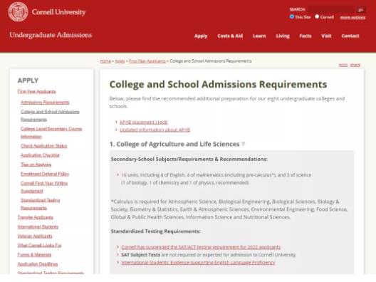The width and height of the screenshot is (376, 282).
Task: Click the Undergraduate Admissions site title
Action: (51, 35)
